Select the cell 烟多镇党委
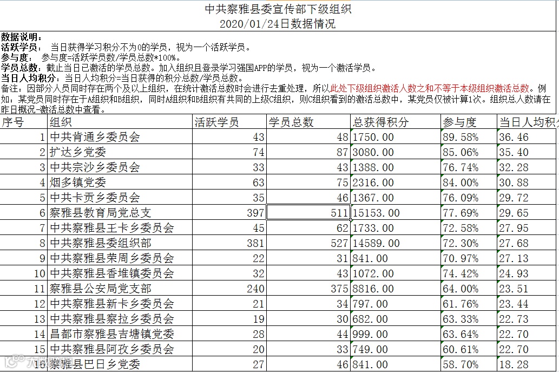This screenshot has height=372, width=559. (x=120, y=182)
